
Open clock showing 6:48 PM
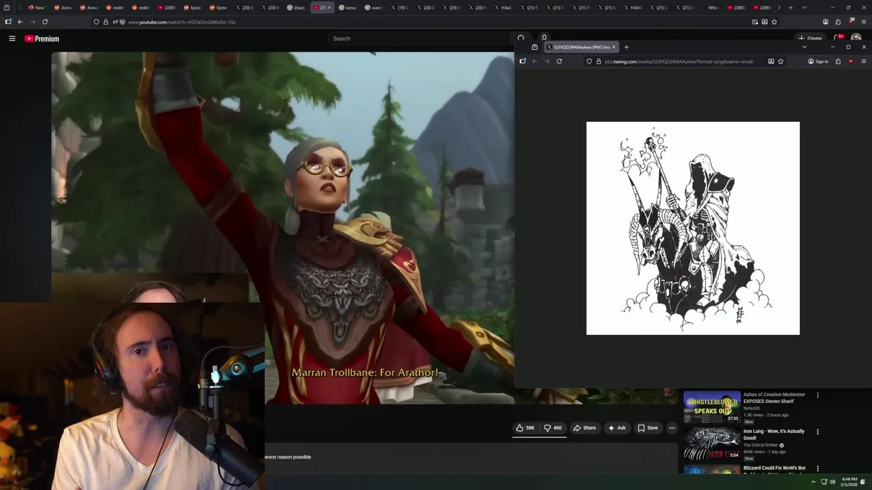(x=850, y=482)
